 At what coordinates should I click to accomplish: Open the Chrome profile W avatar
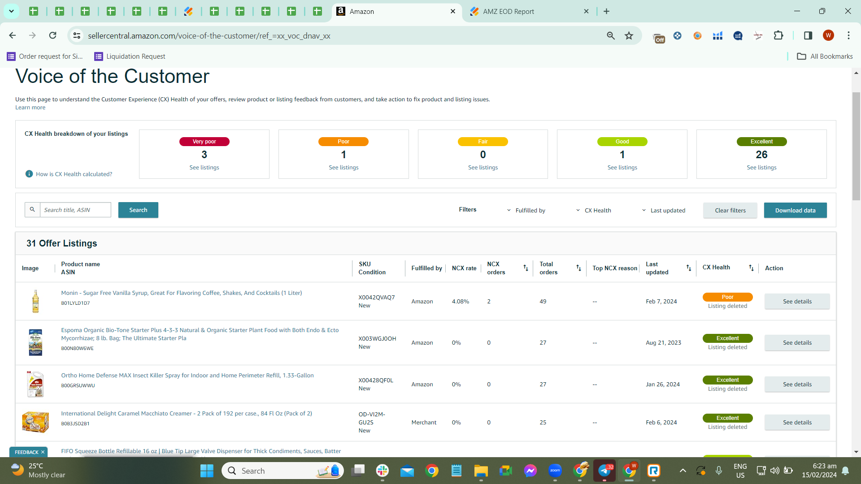pyautogui.click(x=828, y=35)
